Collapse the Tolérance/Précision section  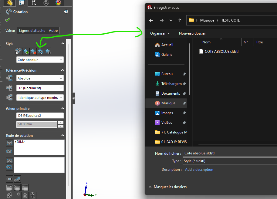tap(63, 70)
